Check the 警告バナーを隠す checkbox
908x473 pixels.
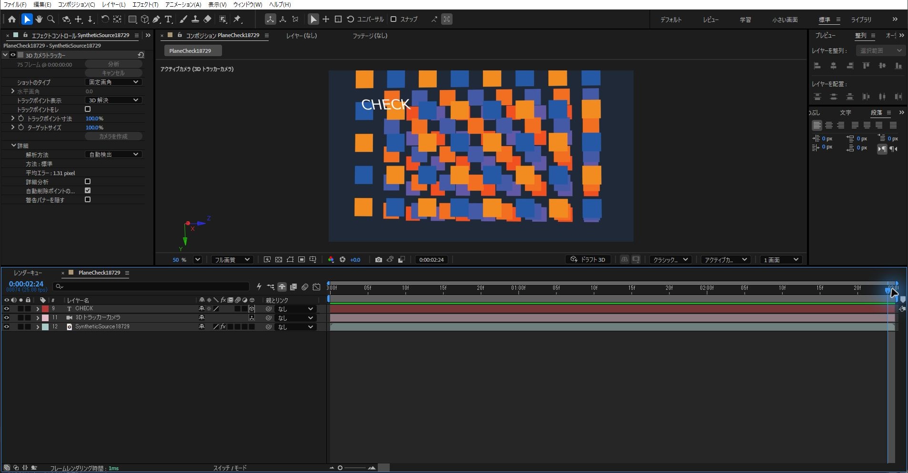pyautogui.click(x=88, y=200)
